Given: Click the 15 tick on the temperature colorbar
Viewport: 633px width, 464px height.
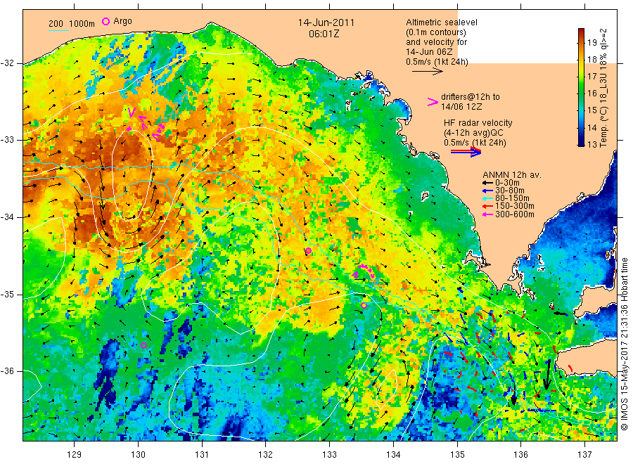Looking at the screenshot, I should (592, 110).
